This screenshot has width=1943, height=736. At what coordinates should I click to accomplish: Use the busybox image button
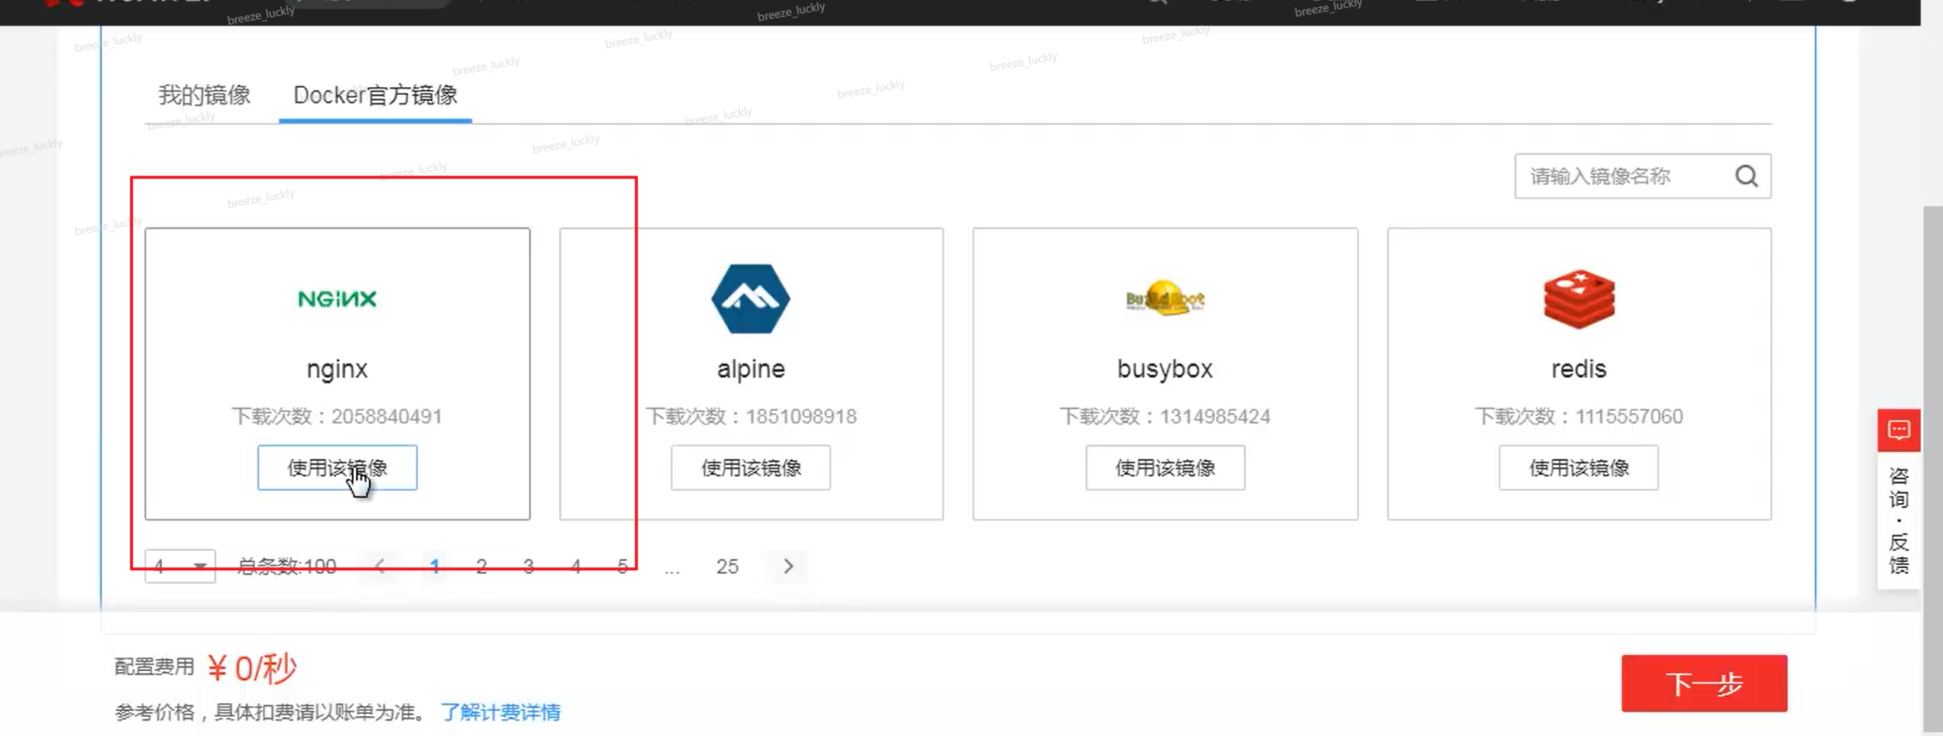[x=1165, y=467]
